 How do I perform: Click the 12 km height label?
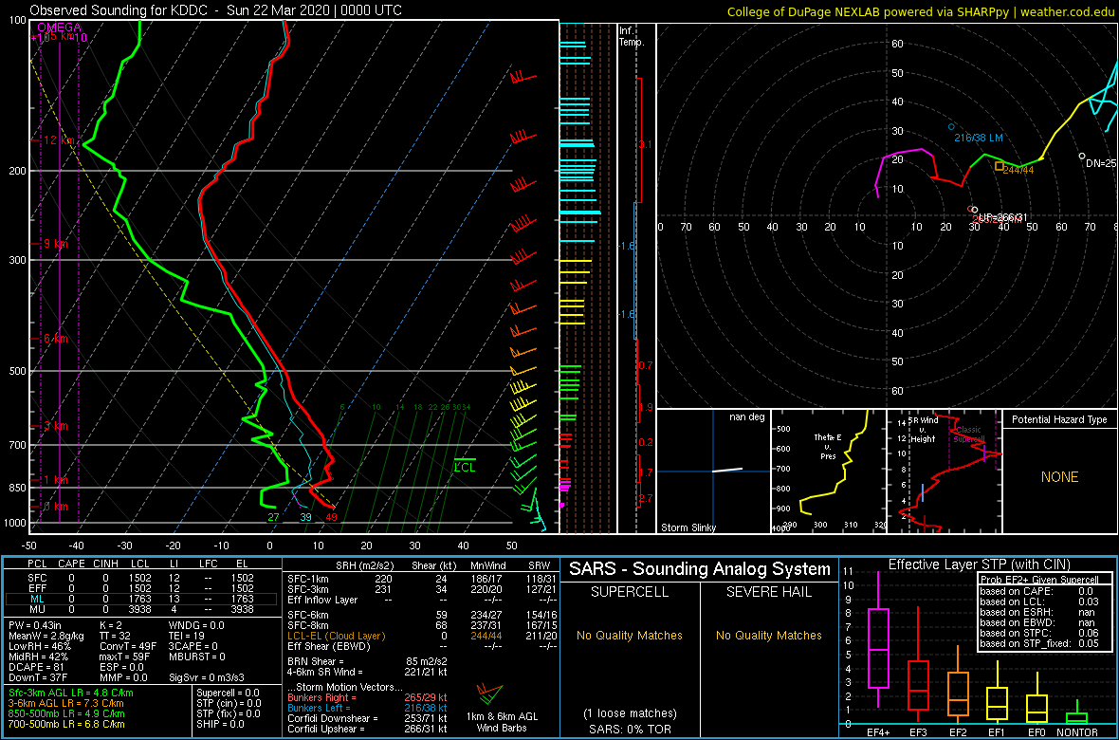59,140
